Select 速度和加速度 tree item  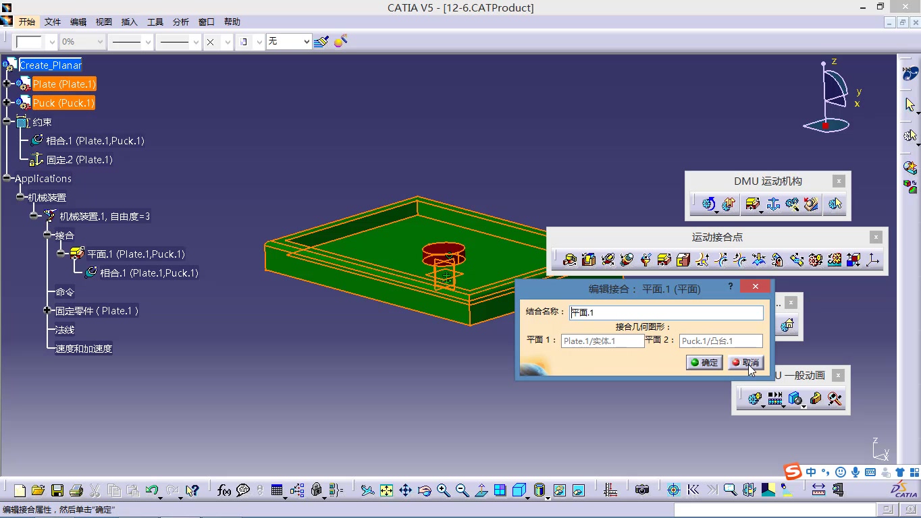pyautogui.click(x=84, y=349)
